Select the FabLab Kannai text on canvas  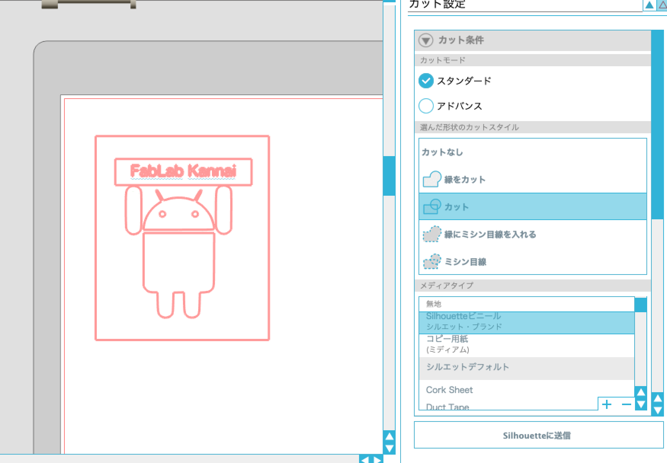[x=183, y=171]
